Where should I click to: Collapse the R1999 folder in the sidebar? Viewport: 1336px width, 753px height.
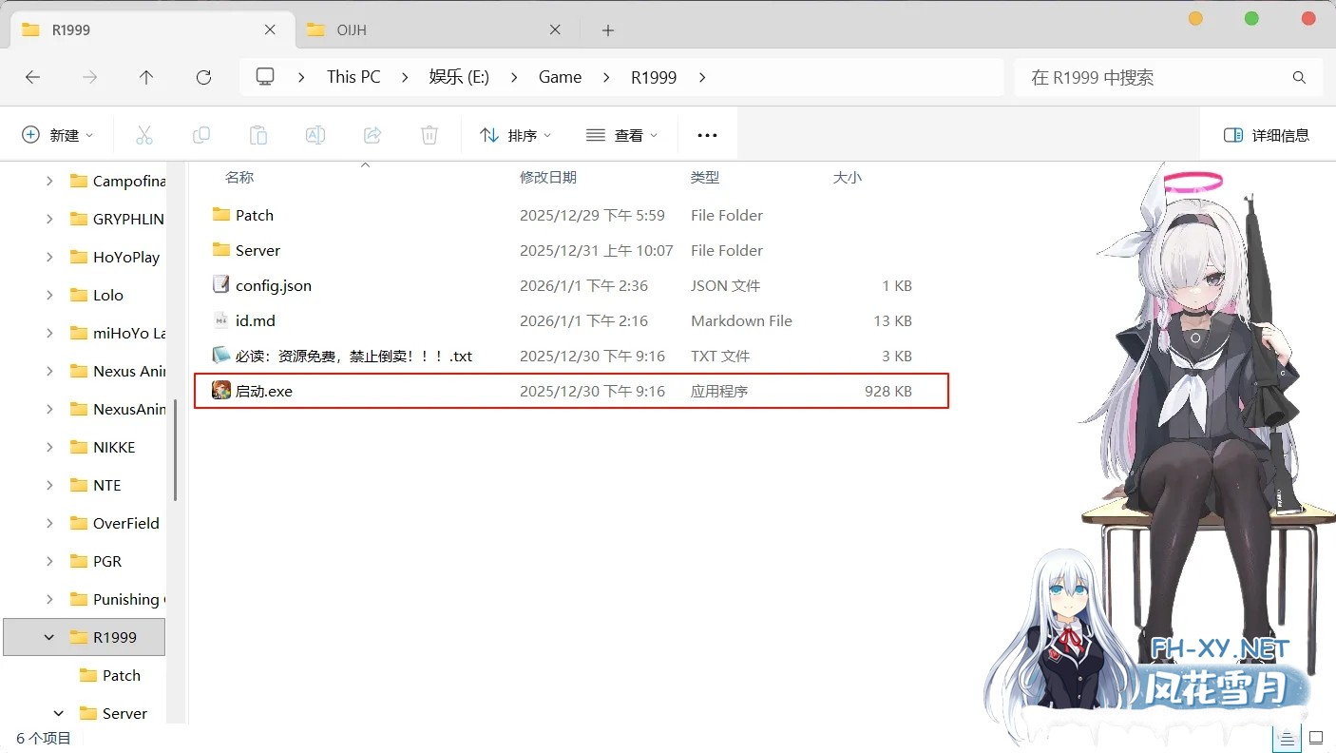click(49, 637)
